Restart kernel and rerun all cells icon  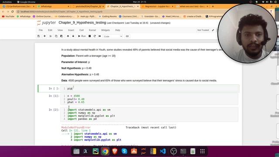100,36
